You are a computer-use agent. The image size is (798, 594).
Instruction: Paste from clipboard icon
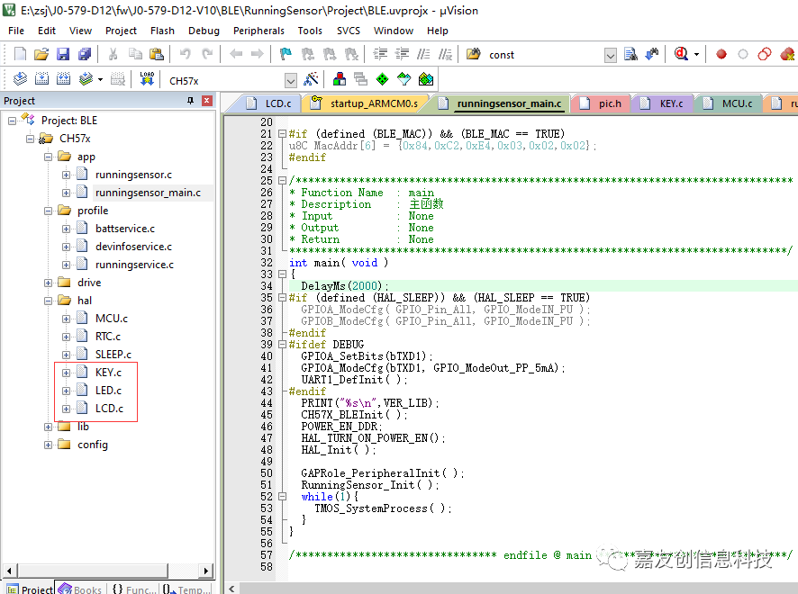coord(156,54)
